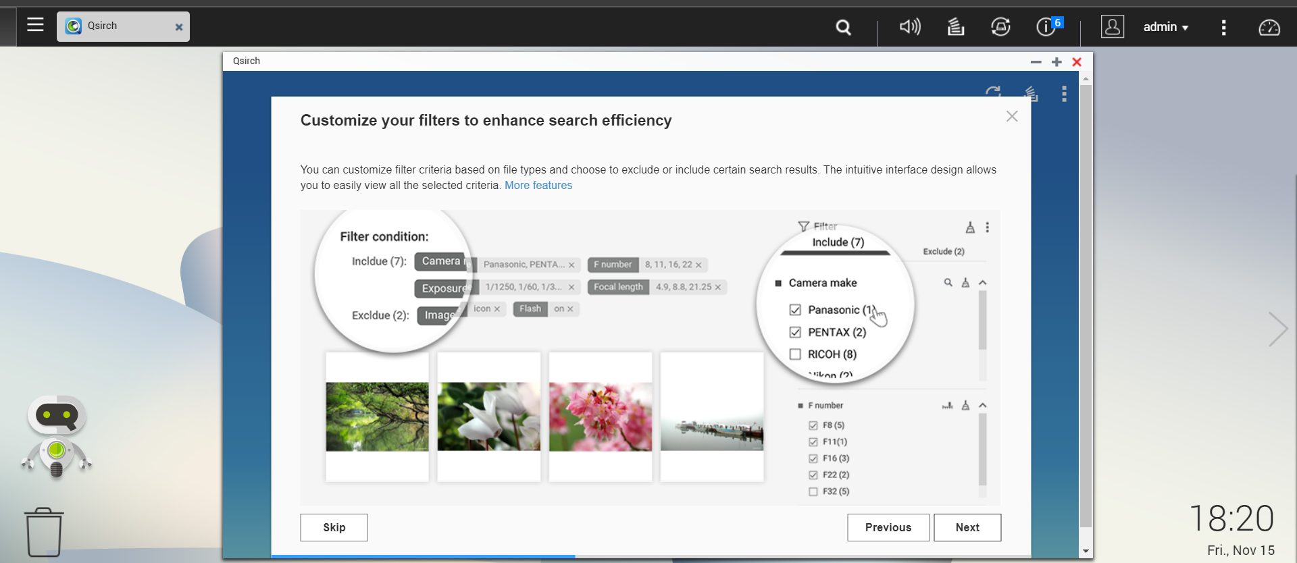Open the external devices icon
Viewport: 1297px width, 563px height.
pos(1000,27)
